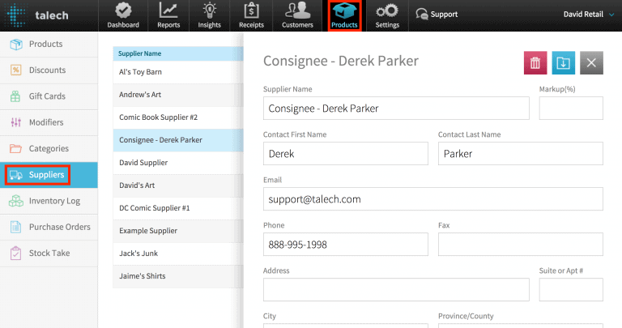The image size is (622, 328).
Task: Open the Insights lightbulb icon
Action: pyautogui.click(x=209, y=15)
